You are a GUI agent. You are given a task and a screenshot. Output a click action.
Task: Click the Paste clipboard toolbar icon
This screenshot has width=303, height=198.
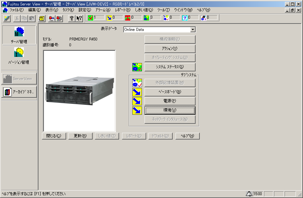pyautogui.click(x=32, y=18)
